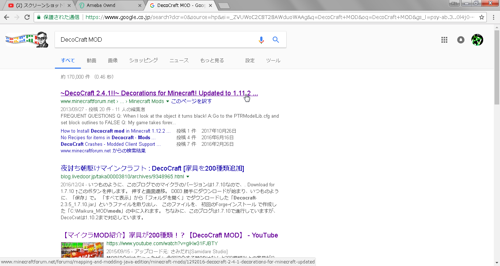
Task: Open 夜討ち朝駆けマインクラフト DecoCraft result
Action: (152, 168)
